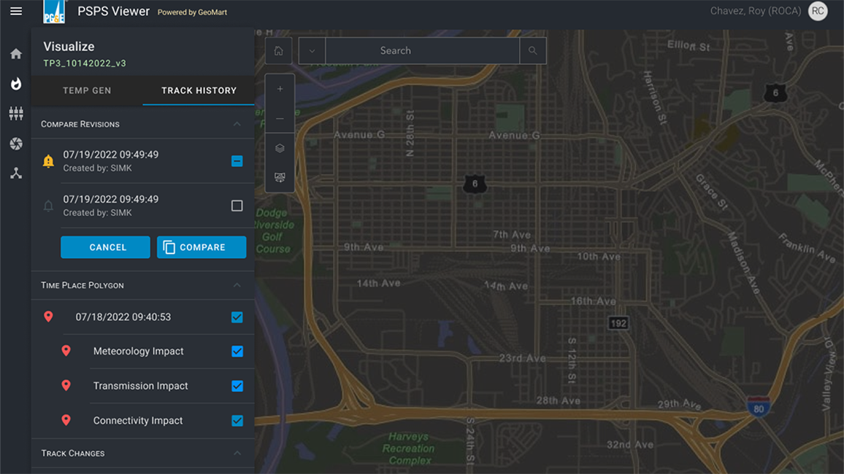Open the search source dropdown arrow
844x474 pixels.
[312, 51]
